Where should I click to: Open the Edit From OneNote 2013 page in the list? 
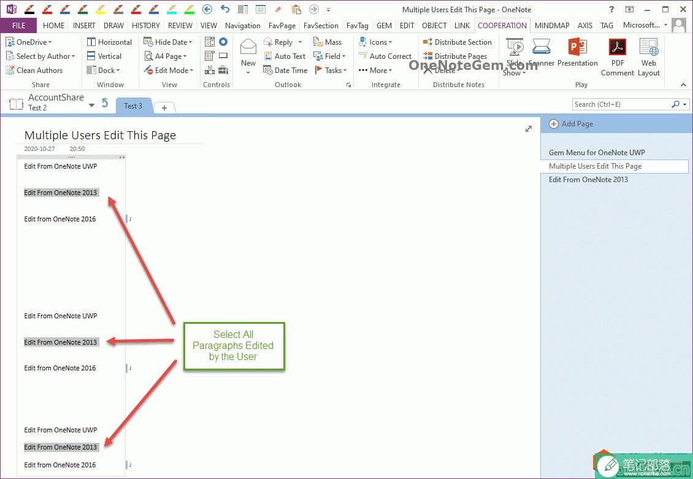588,180
